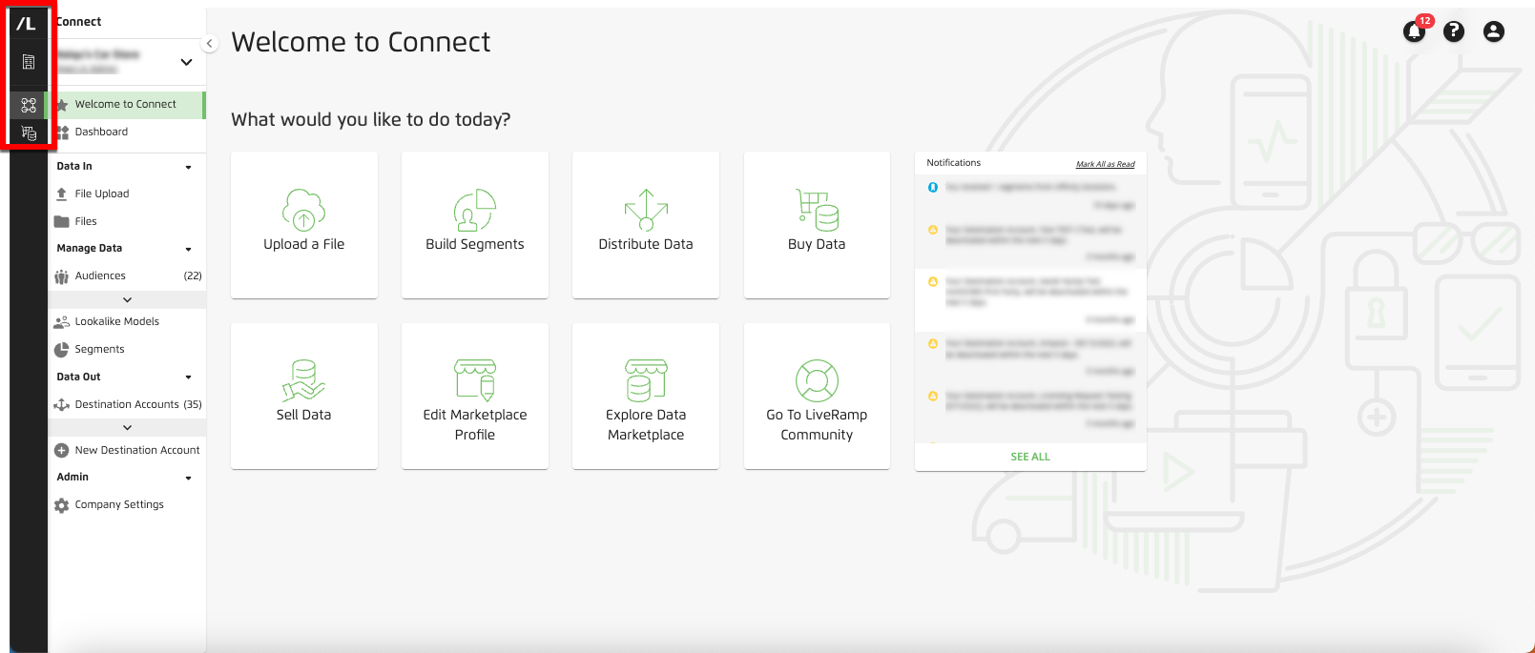Click the plus icon for New Destination Account

[62, 451]
